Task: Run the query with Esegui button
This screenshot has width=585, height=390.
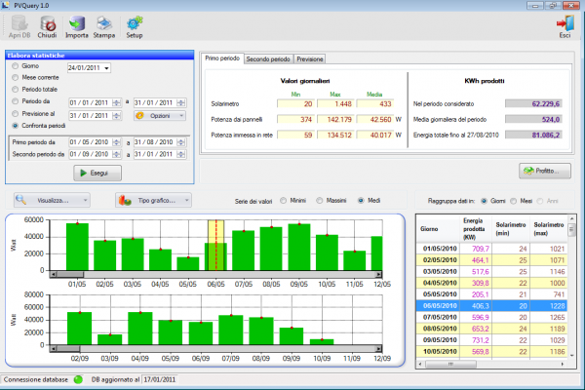Action: click(97, 174)
